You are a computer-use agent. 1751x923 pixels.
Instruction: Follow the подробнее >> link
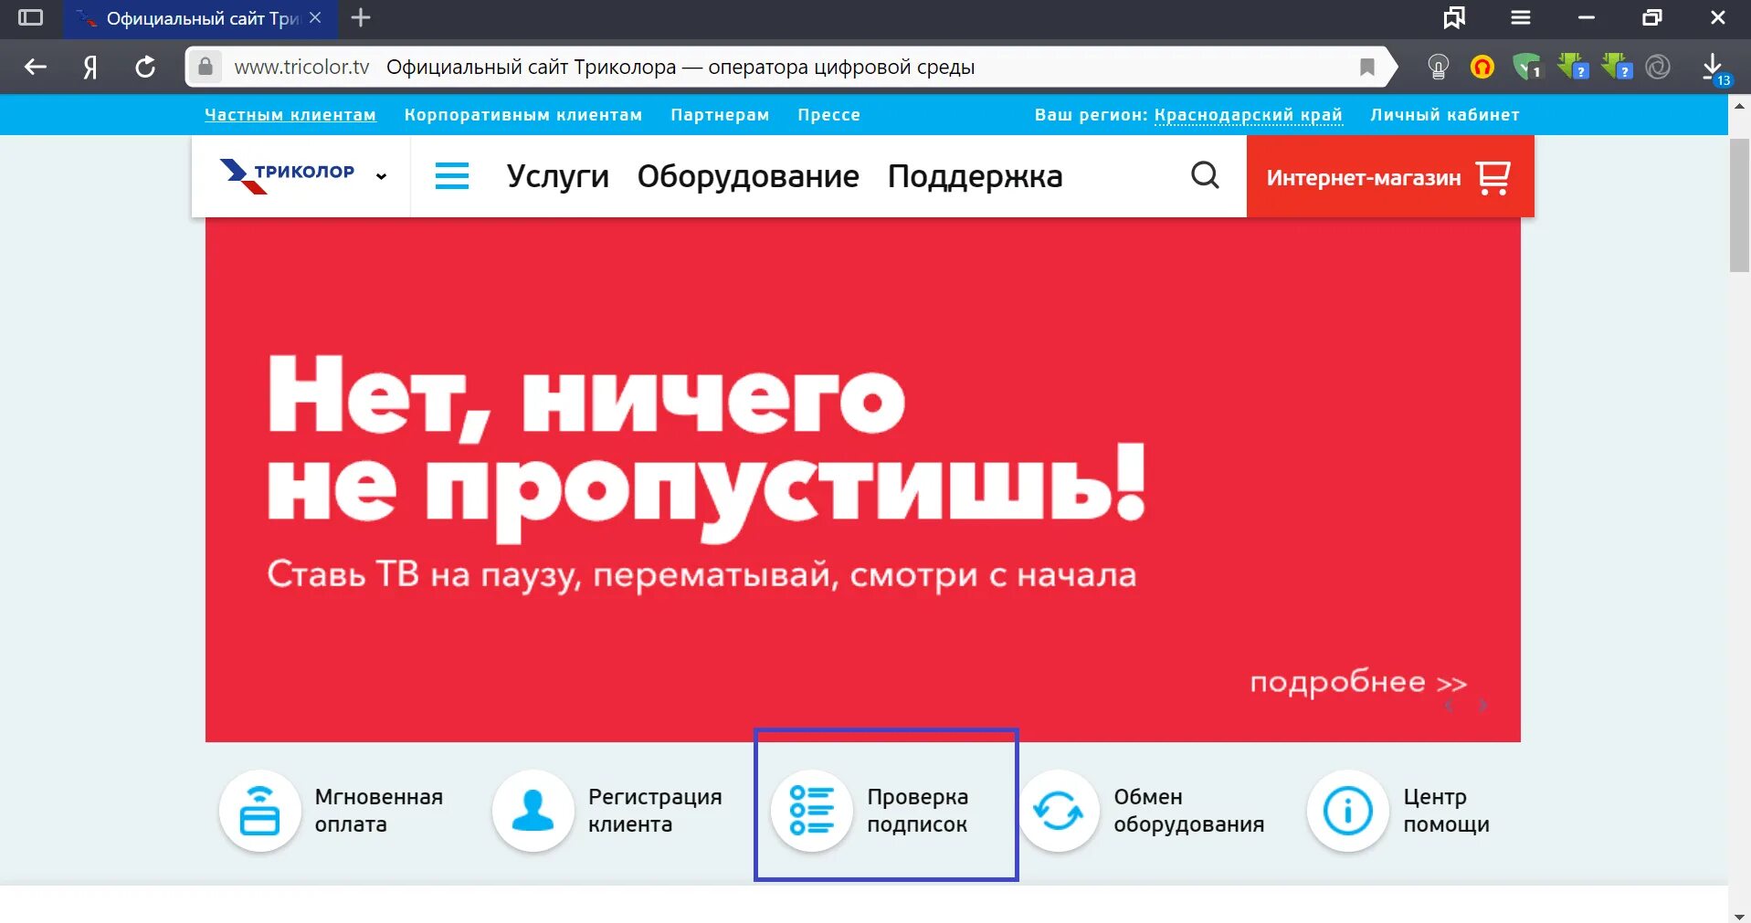(x=1358, y=683)
